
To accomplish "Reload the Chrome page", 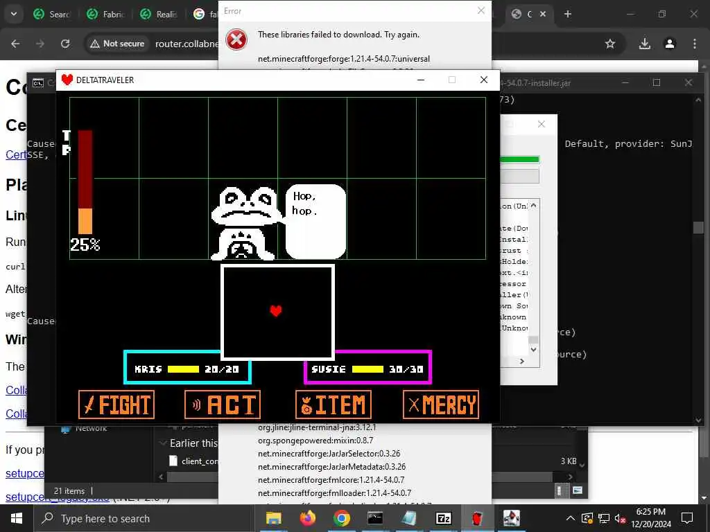I will pyautogui.click(x=65, y=44).
